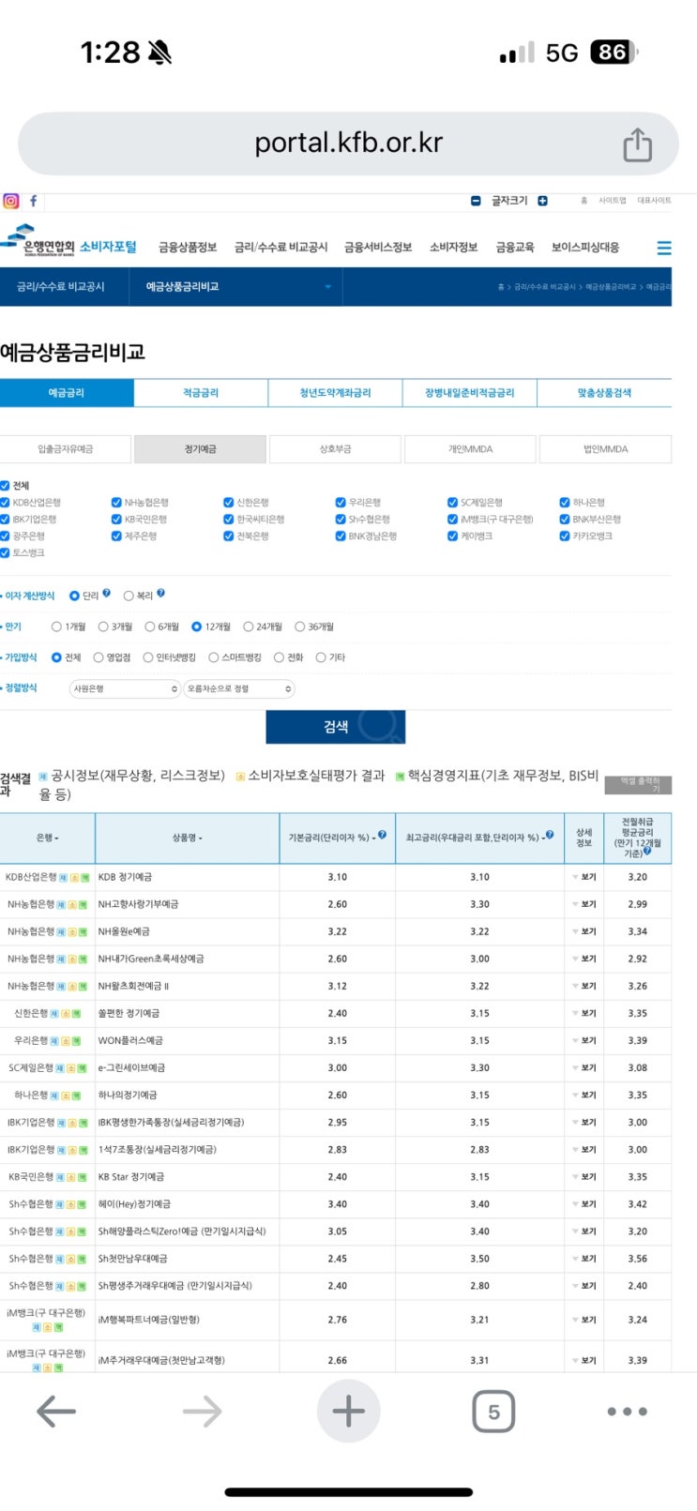Click the 핵심경영지표 legend icon

[x=400, y=777]
